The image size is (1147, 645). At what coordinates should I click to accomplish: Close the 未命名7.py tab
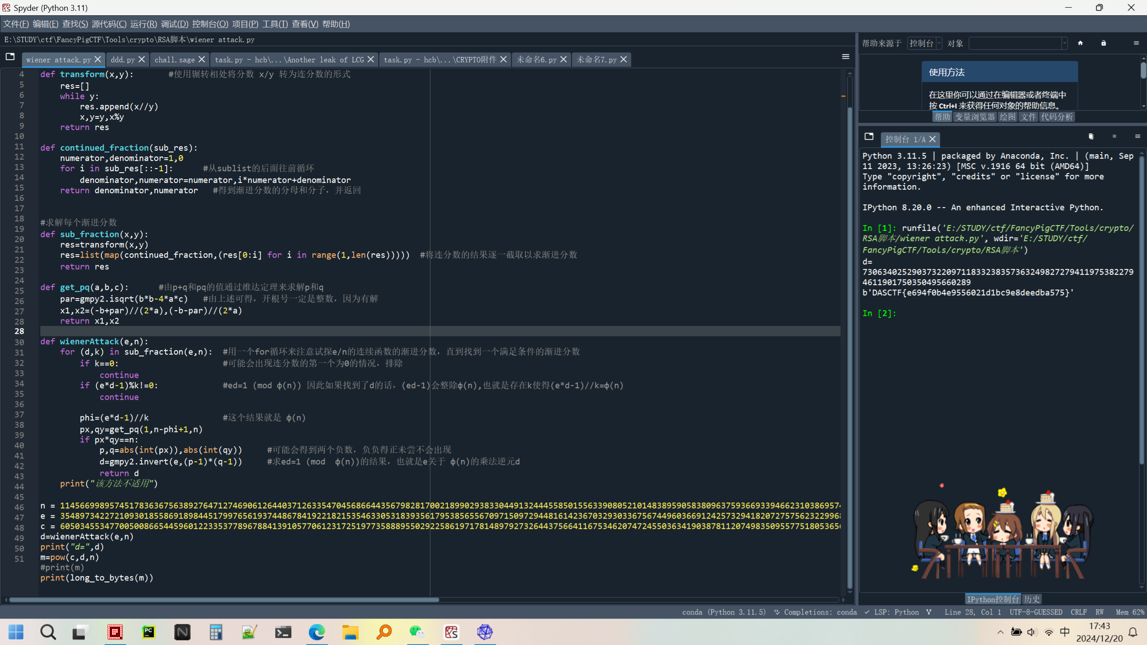(623, 59)
